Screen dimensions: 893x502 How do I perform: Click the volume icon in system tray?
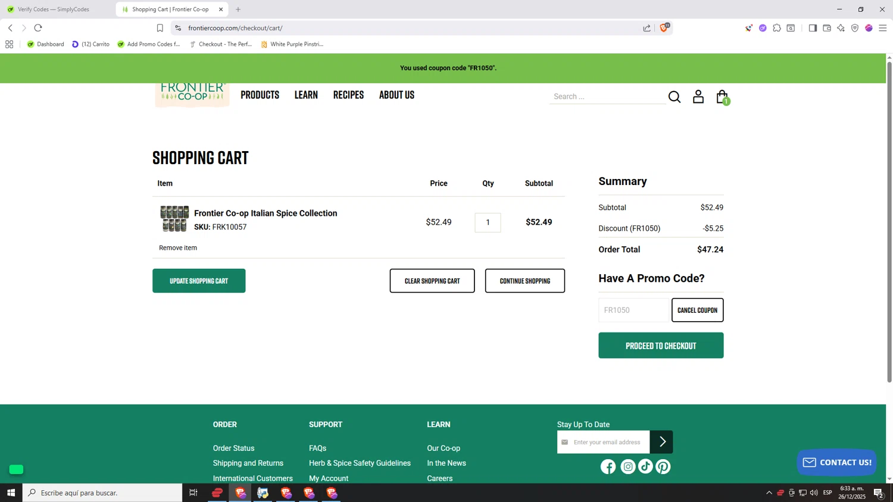814,492
